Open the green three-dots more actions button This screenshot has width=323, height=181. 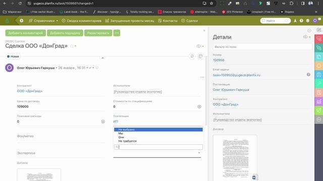tap(117, 33)
